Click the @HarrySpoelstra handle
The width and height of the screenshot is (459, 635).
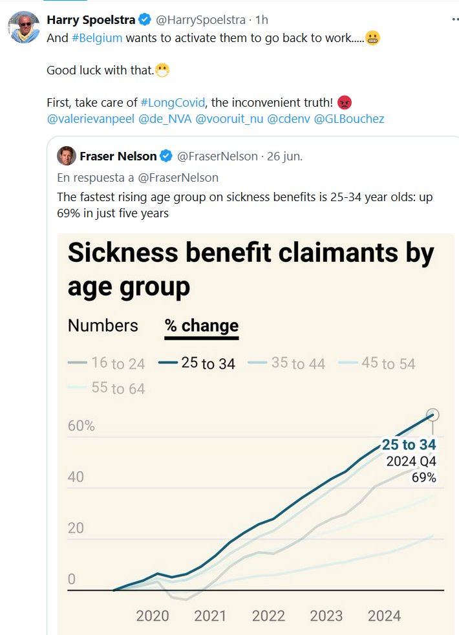(195, 20)
